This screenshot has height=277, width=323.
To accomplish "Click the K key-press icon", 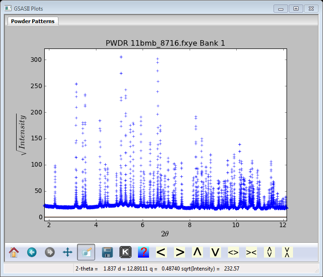I will [x=126, y=252].
